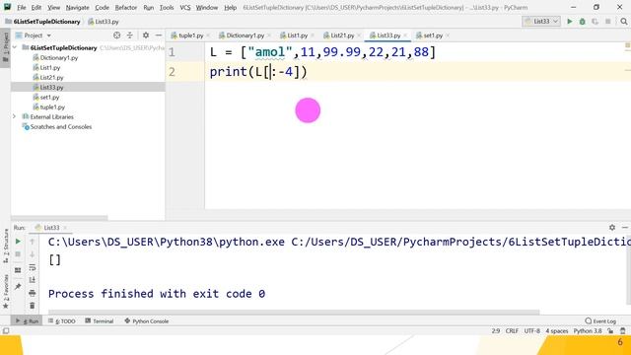Place cursor on code line 1

click(322, 52)
